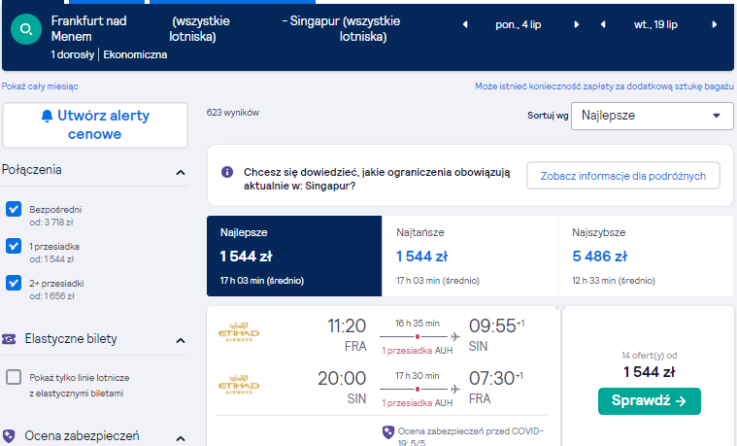Click the green search magnifier icon
737x446 pixels.
point(26,29)
